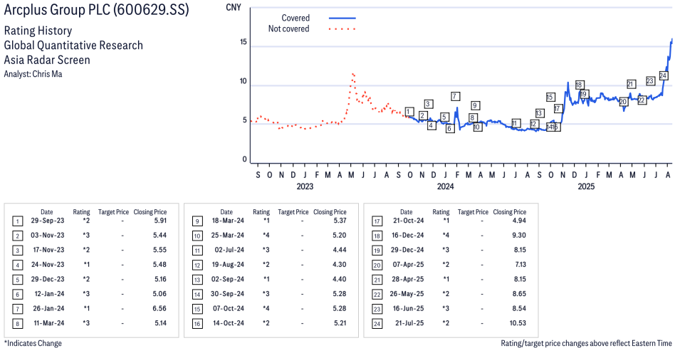Select chart marker 15 near October 2024

(x=550, y=97)
